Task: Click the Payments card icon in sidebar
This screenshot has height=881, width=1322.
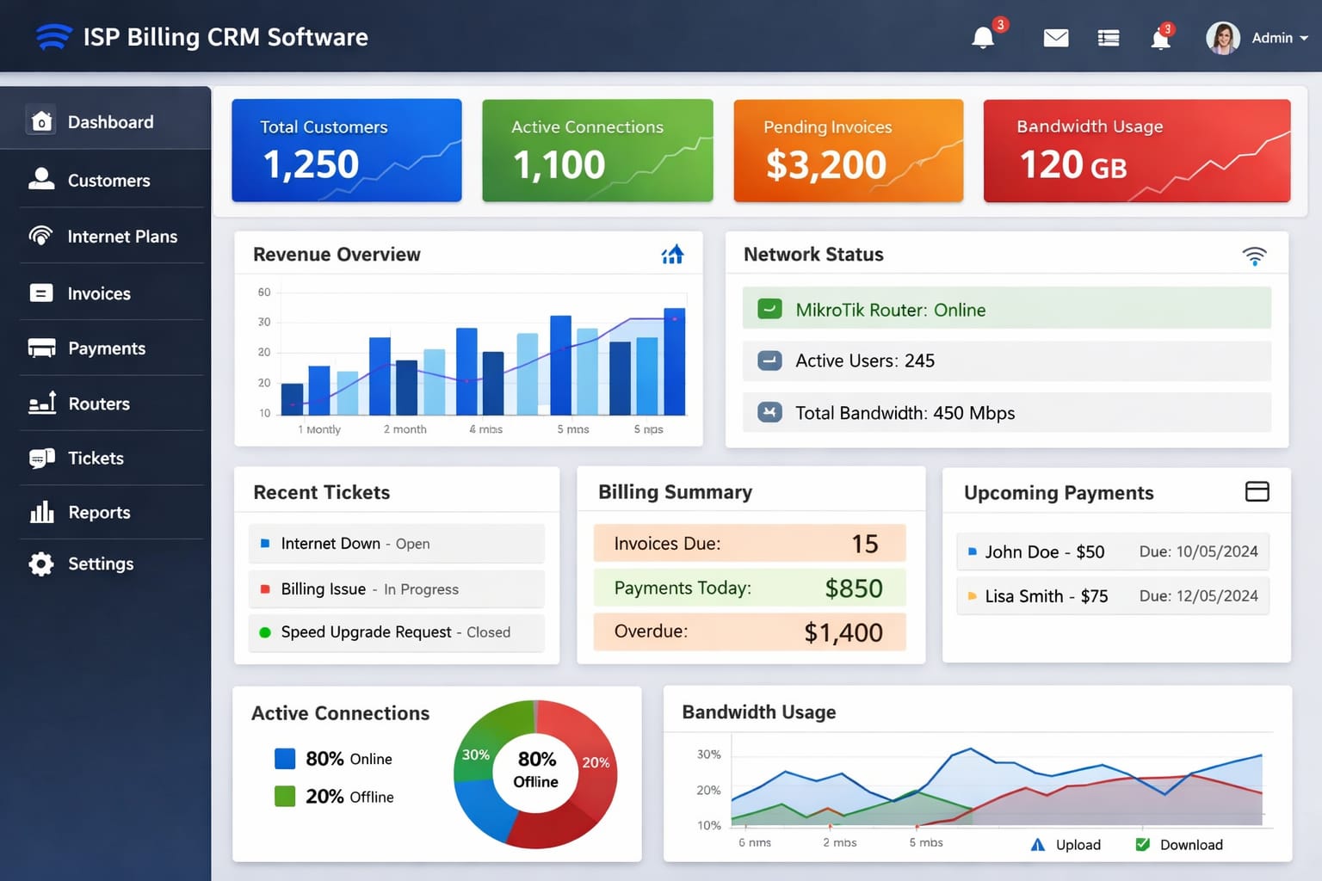Action: (41, 348)
